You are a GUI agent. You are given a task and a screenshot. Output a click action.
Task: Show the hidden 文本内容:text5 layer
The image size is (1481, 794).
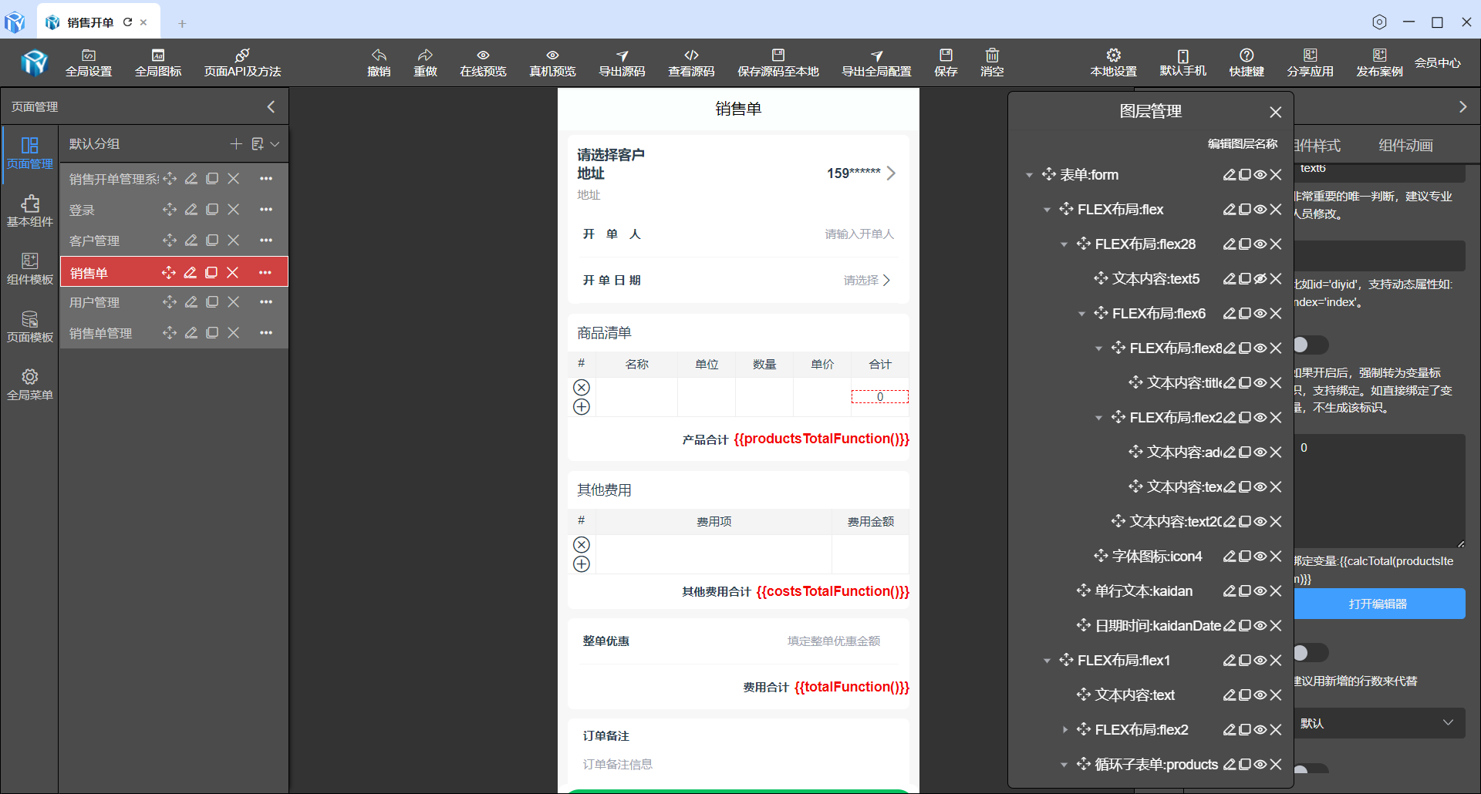1260,279
